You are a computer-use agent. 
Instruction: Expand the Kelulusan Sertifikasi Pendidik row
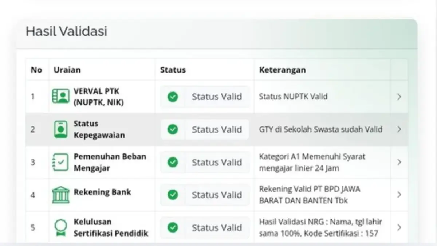pyautogui.click(x=399, y=227)
